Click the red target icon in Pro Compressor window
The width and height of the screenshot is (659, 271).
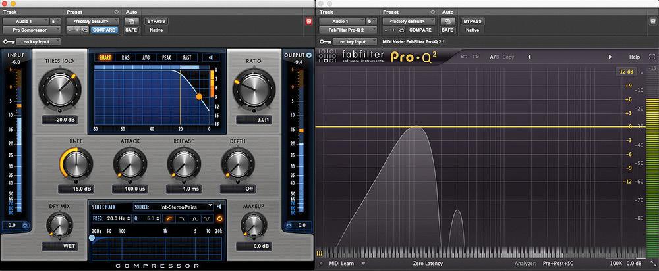(309, 21)
